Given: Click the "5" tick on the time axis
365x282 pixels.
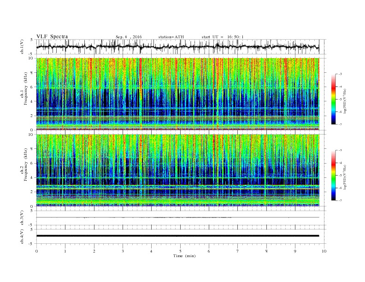Looking at the screenshot, I should 180,251.
